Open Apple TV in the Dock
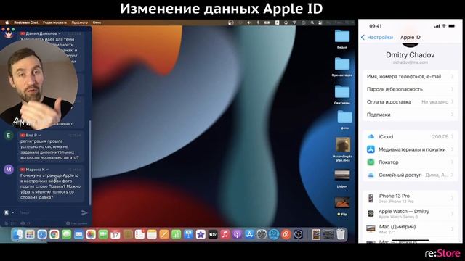Screen dimensions: 465x261 coord(213,235)
